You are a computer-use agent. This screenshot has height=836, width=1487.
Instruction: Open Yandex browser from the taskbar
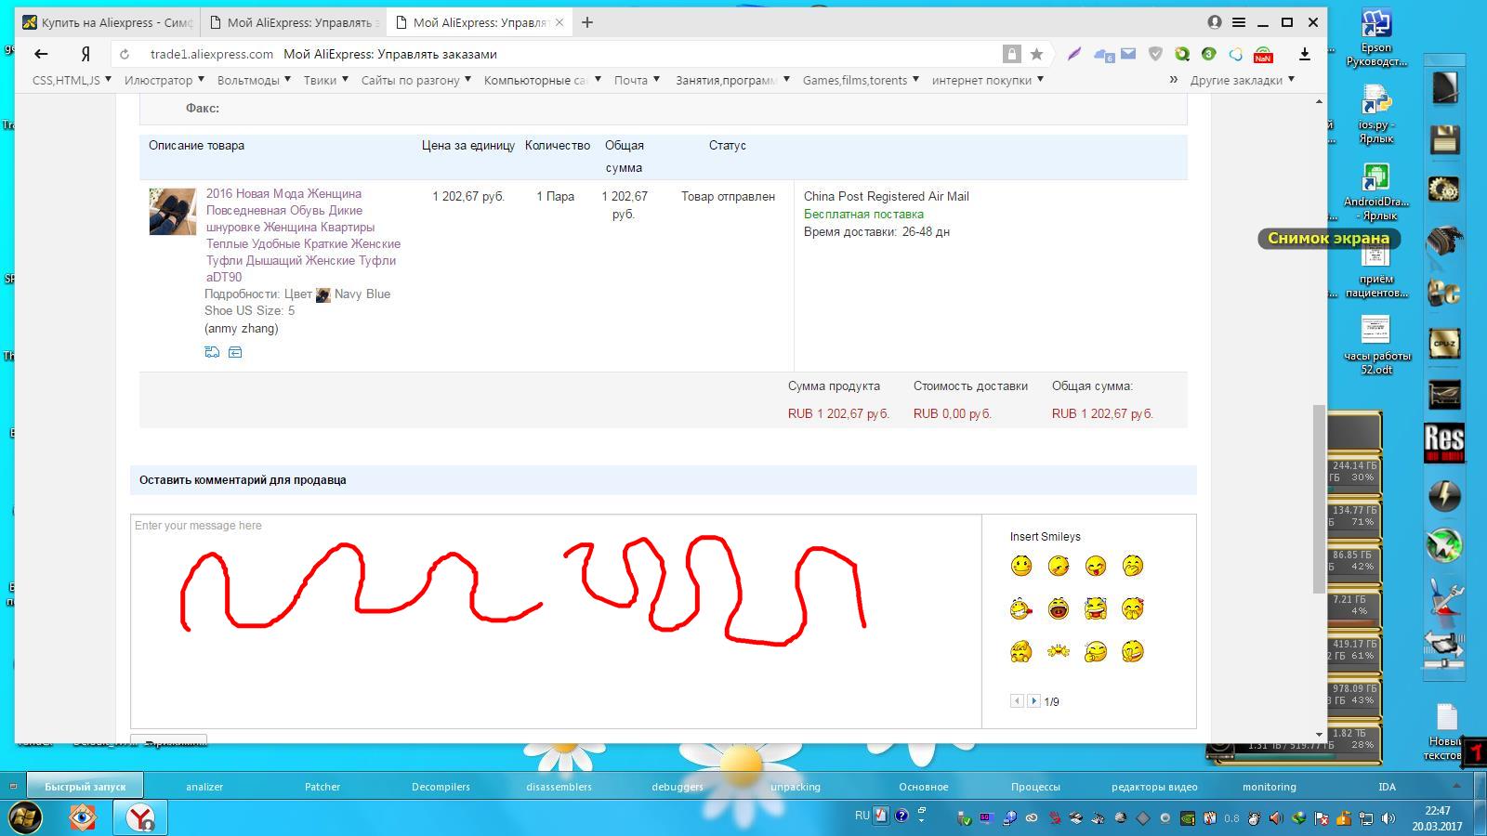[x=140, y=817]
